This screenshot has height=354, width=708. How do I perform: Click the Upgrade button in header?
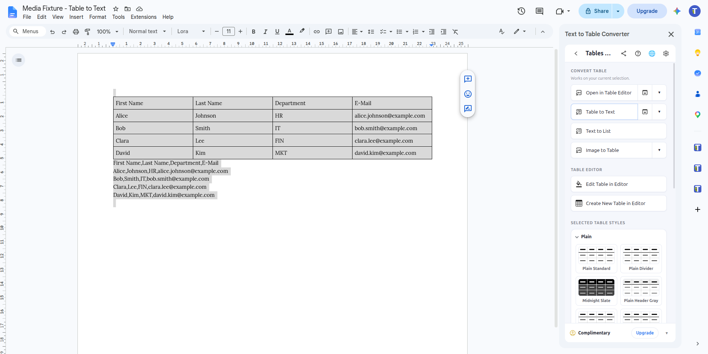pyautogui.click(x=647, y=11)
